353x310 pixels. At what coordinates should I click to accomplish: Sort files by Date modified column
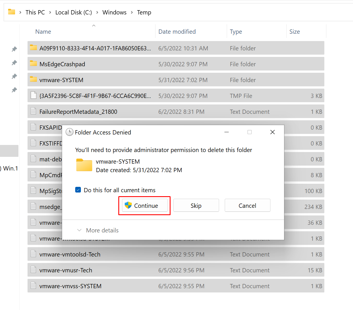pos(177,32)
